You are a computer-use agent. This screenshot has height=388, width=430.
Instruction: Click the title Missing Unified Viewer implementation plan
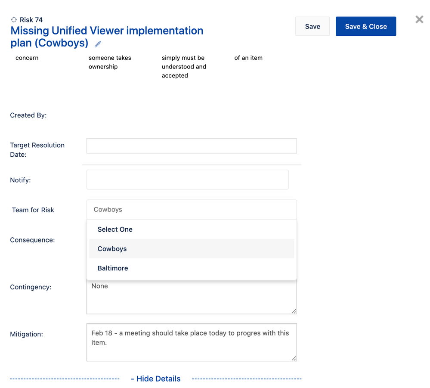tap(107, 37)
